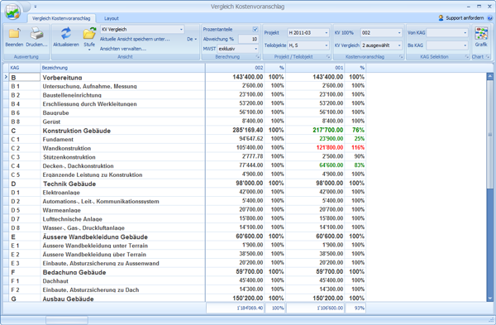Open the blue help icon
This screenshot has width=496, height=325.
click(x=489, y=18)
